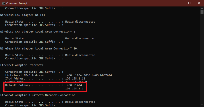Click the Link-local IPv6 Address value

88,75
